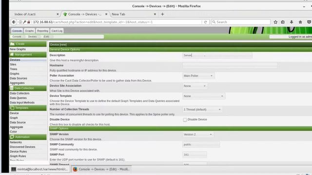Viewport: 312px width, 175px height.
Task: Close the New Tab tab
Action: coord(155,14)
